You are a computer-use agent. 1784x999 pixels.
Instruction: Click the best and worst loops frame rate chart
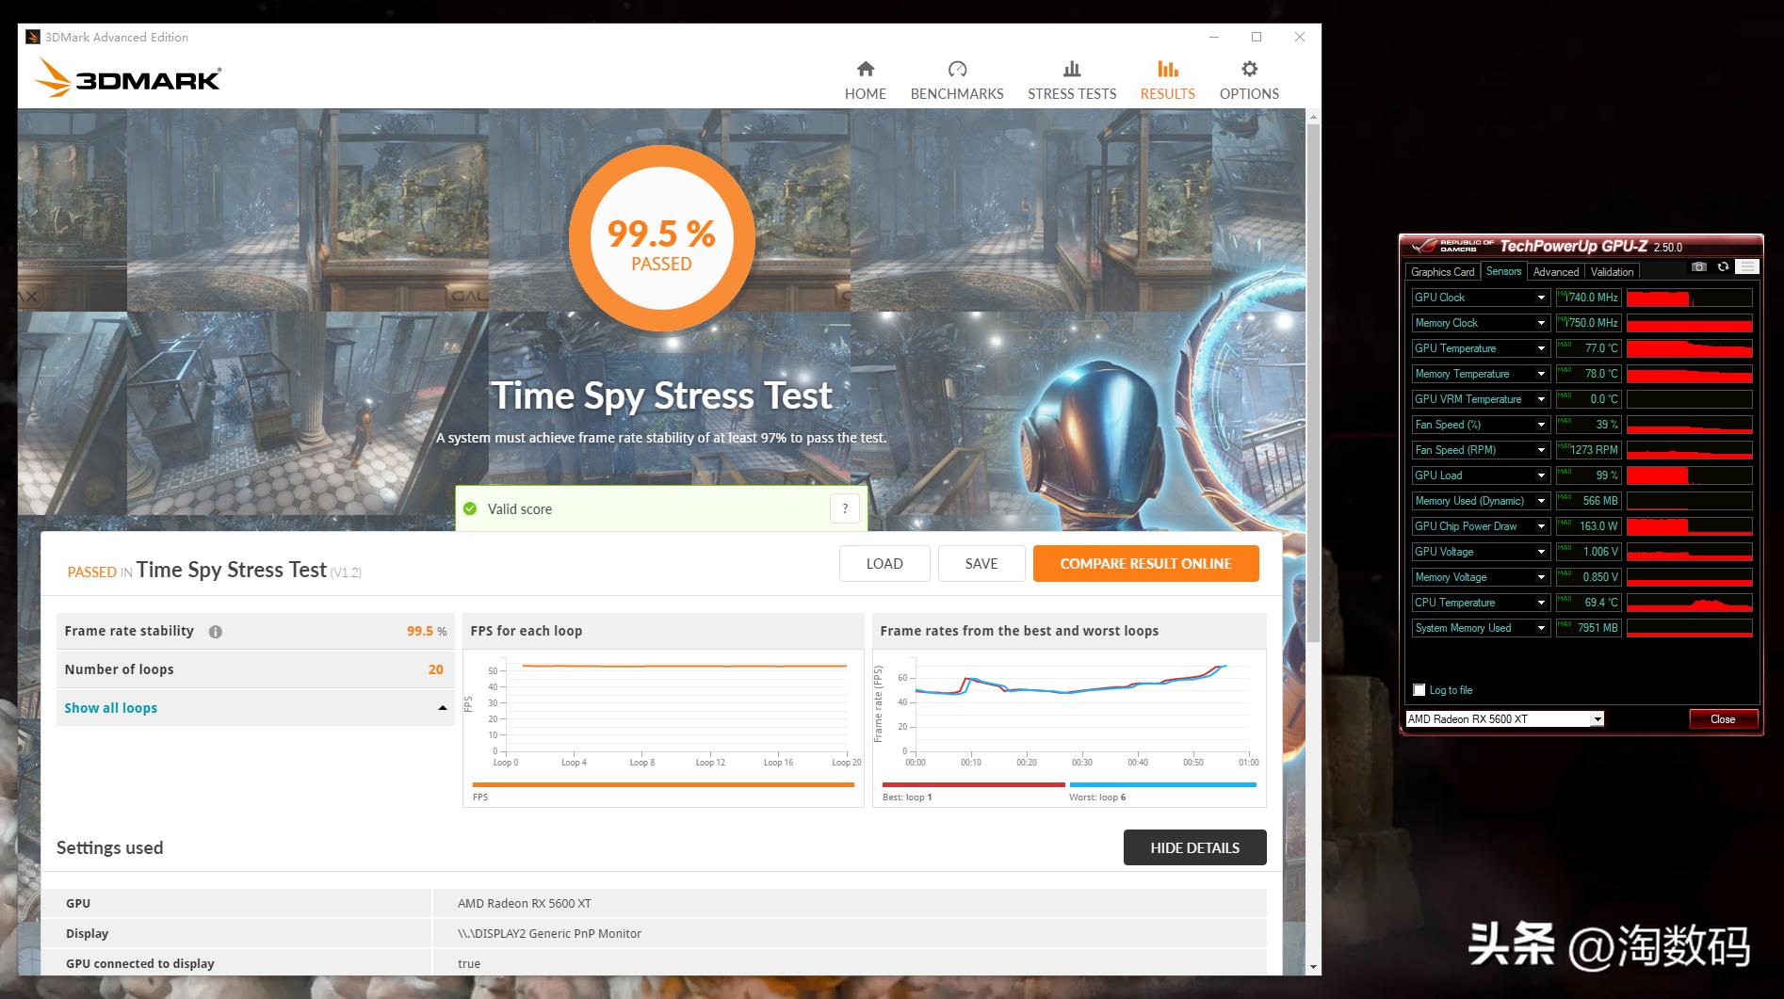(x=1069, y=728)
